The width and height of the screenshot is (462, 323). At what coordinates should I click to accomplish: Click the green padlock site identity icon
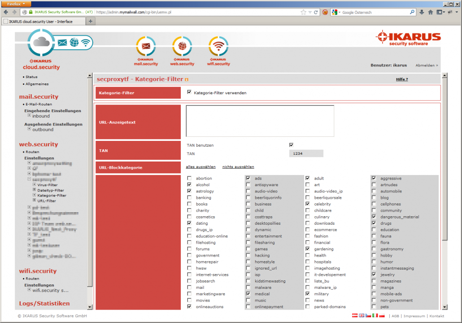(31, 12)
